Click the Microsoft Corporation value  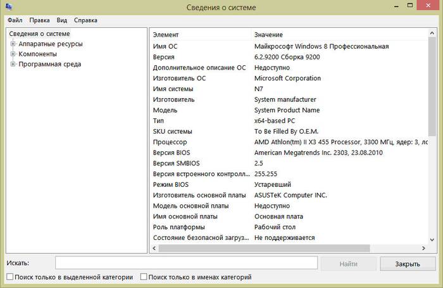click(x=287, y=78)
